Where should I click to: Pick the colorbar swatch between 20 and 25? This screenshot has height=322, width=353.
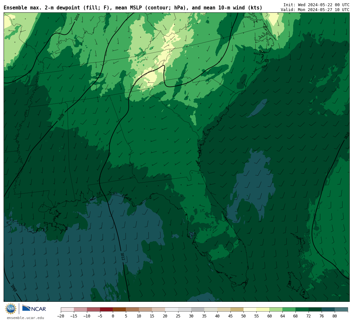tap(172, 310)
